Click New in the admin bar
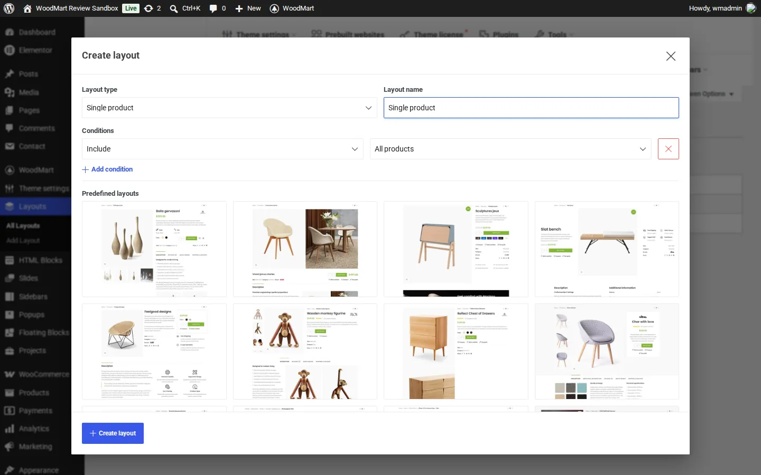This screenshot has height=475, width=761. pyautogui.click(x=248, y=8)
